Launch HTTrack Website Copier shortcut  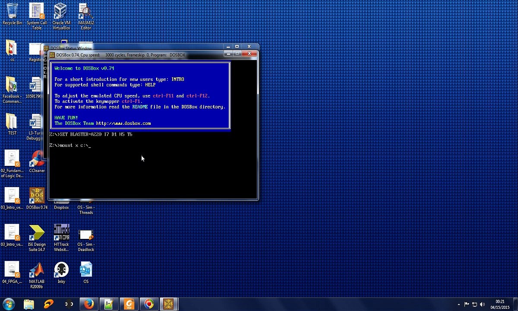[x=61, y=238]
